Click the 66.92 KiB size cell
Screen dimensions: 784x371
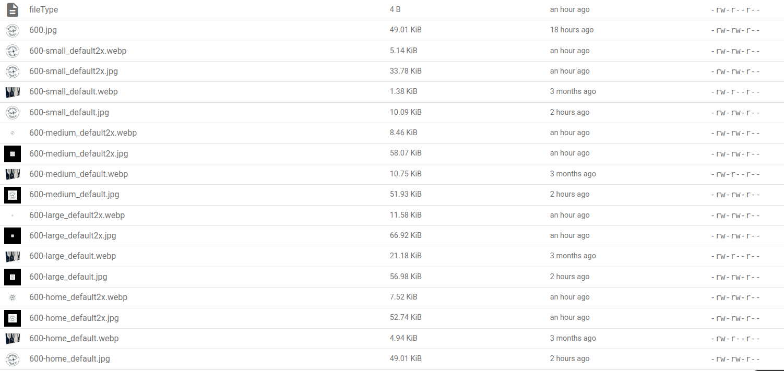(406, 235)
